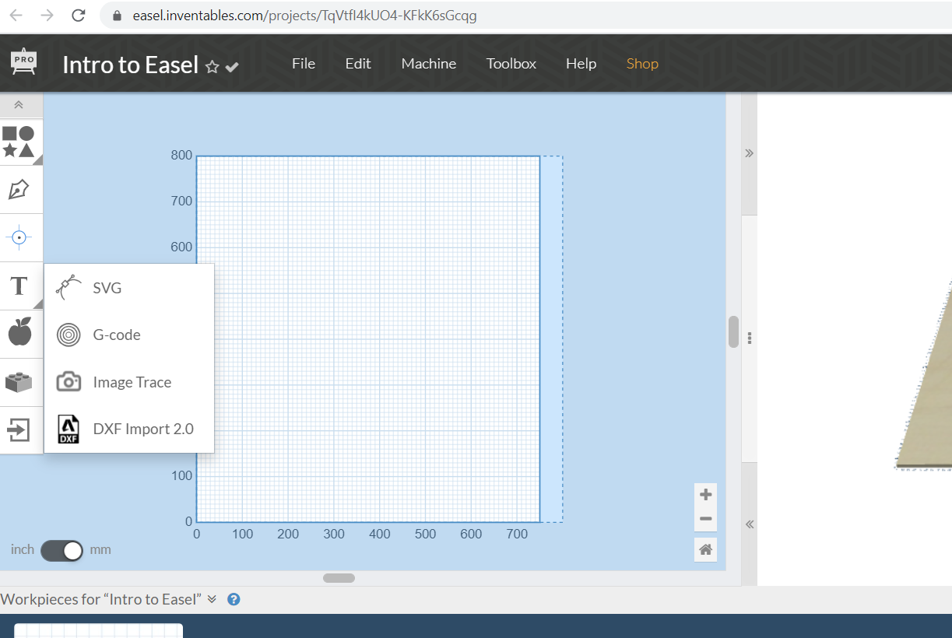Image resolution: width=952 pixels, height=638 pixels.
Task: Zoom out with the minus button
Action: (706, 519)
